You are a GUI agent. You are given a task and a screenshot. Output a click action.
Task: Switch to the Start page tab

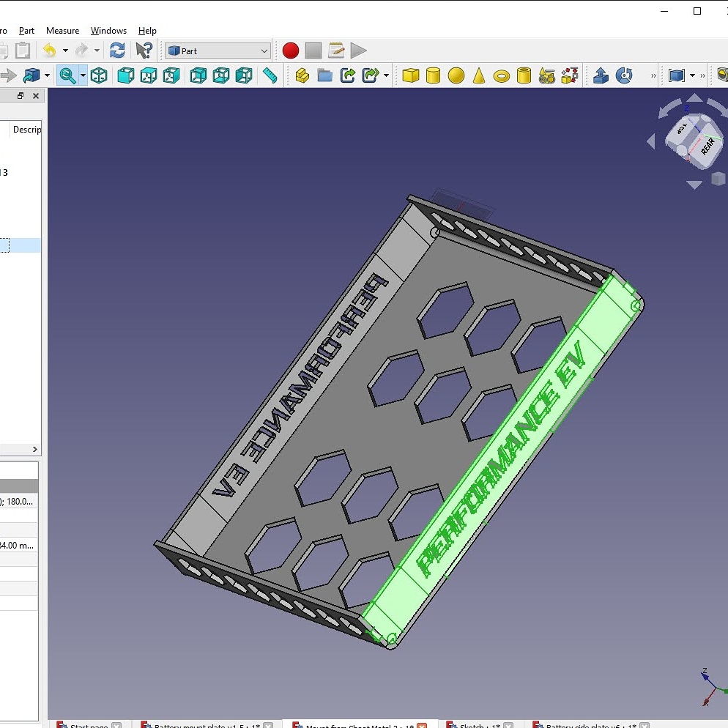pyautogui.click(x=88, y=725)
